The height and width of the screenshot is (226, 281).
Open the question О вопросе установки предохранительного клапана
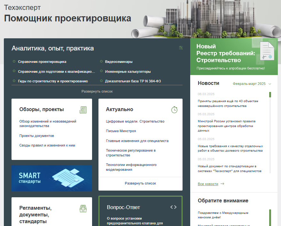tap(135, 221)
